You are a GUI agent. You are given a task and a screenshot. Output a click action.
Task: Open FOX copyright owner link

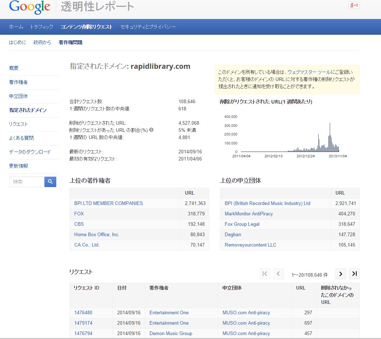pyautogui.click(x=79, y=214)
